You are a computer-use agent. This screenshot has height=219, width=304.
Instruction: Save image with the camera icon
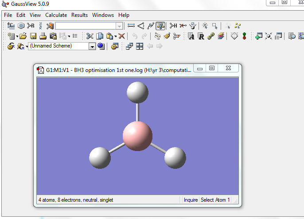(53, 36)
